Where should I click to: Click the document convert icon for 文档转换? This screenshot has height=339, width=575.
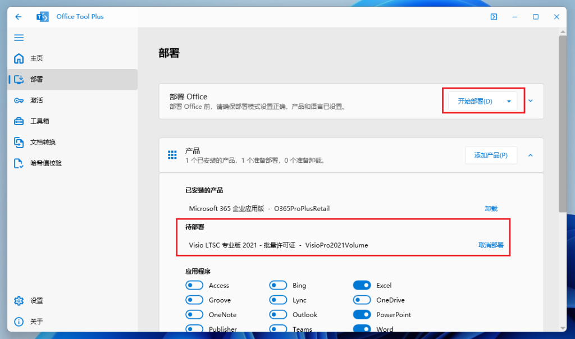[x=19, y=142]
